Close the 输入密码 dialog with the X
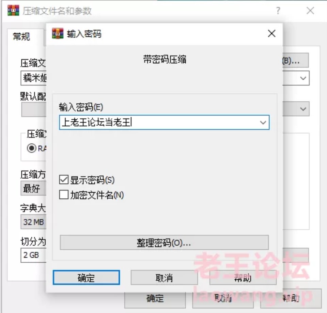Screen dimensions: 327x313 click(271, 33)
